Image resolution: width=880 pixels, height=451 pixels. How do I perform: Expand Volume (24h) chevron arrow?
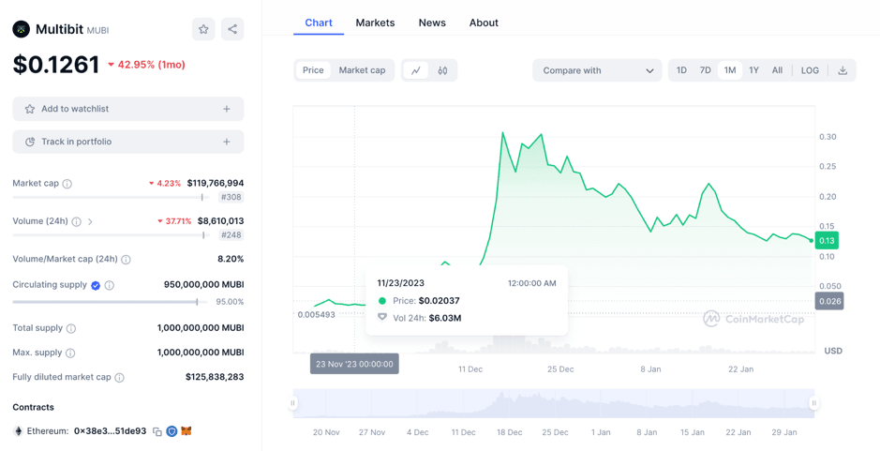pos(91,222)
